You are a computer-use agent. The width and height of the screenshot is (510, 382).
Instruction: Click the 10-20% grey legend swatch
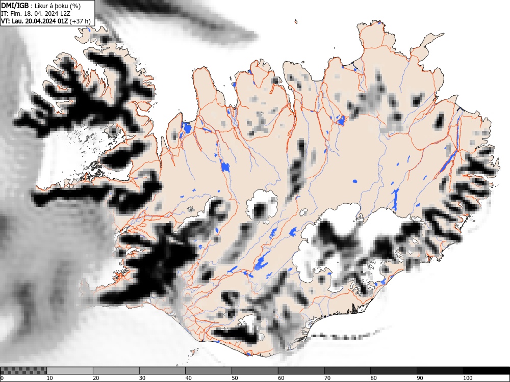[70, 371]
